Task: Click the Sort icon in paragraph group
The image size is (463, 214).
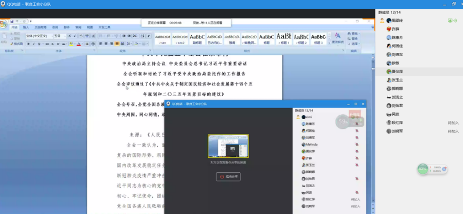Action: coord(142,36)
